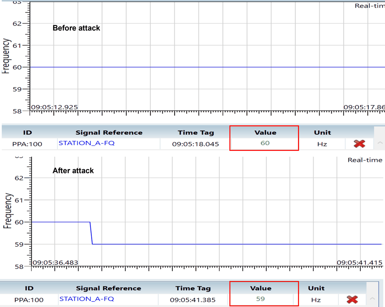Sort by ID column header in the lower table
Viewport: 385px width, 307px height.
pos(29,288)
